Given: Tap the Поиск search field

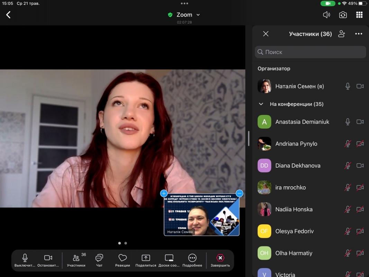Looking at the screenshot, I should pos(310,52).
